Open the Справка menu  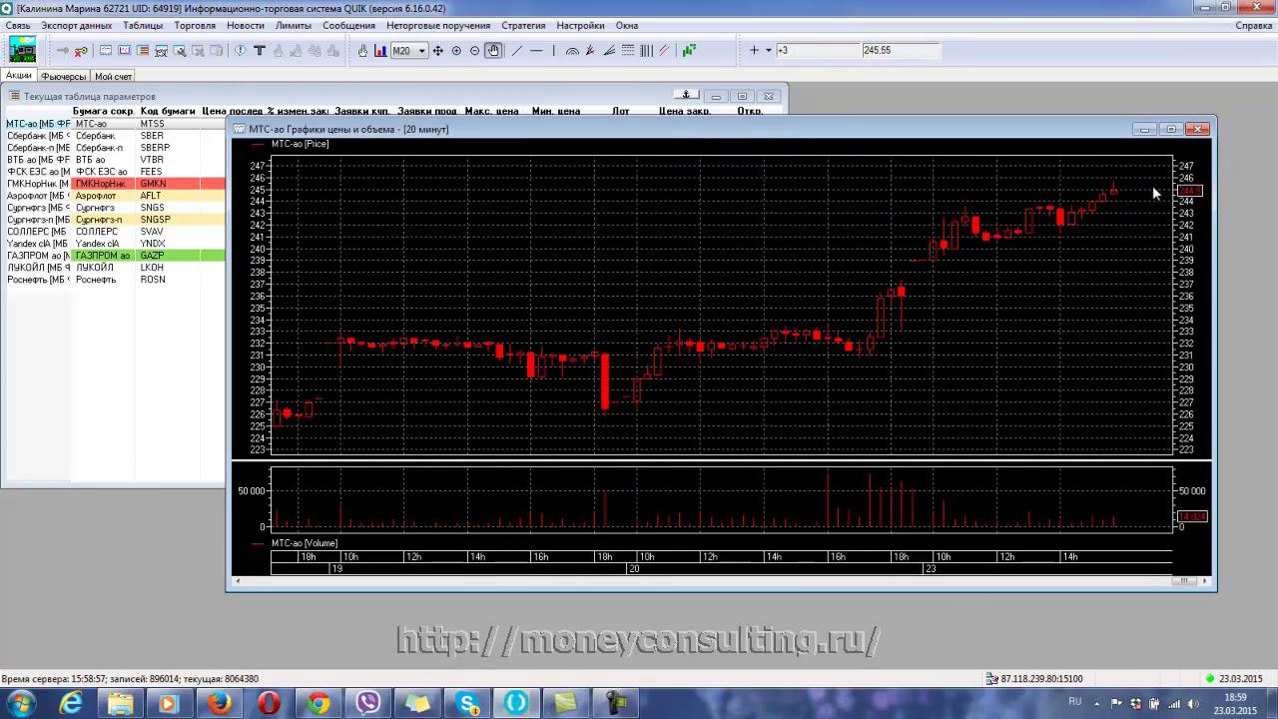coord(1254,26)
